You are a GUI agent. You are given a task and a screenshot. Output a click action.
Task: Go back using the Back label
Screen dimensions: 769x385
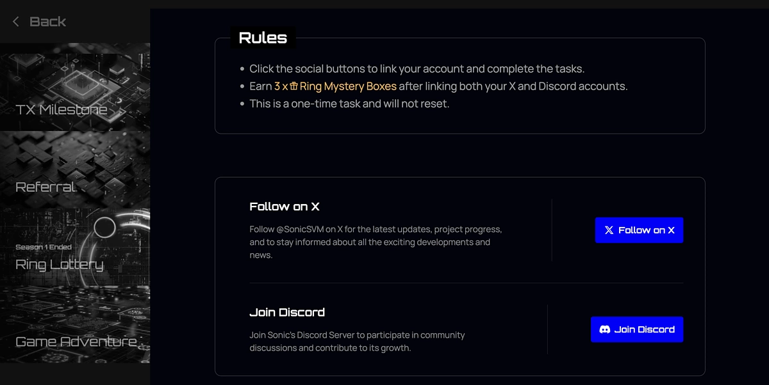pyautogui.click(x=48, y=22)
